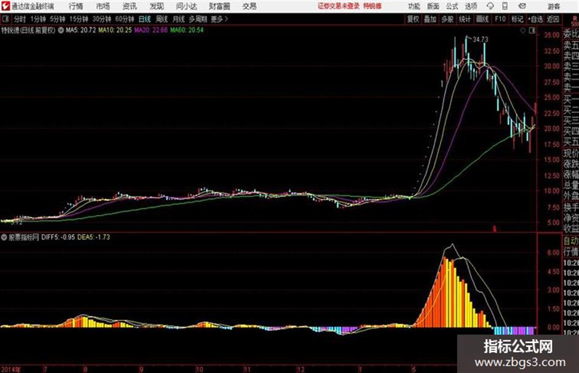This screenshot has height=373, width=579.
Task: Open the 财富圈 menu
Action: pos(219,6)
